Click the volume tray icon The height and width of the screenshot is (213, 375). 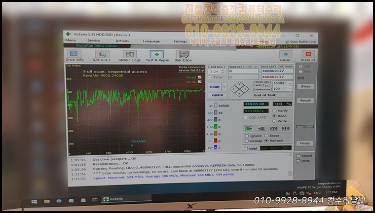(309, 193)
